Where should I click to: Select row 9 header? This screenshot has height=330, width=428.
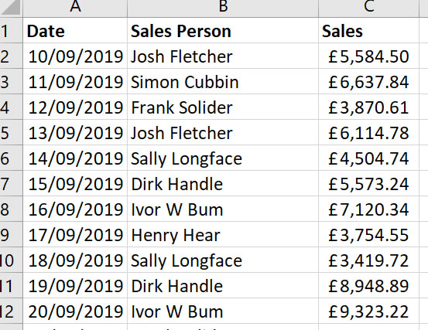[x=11, y=235]
